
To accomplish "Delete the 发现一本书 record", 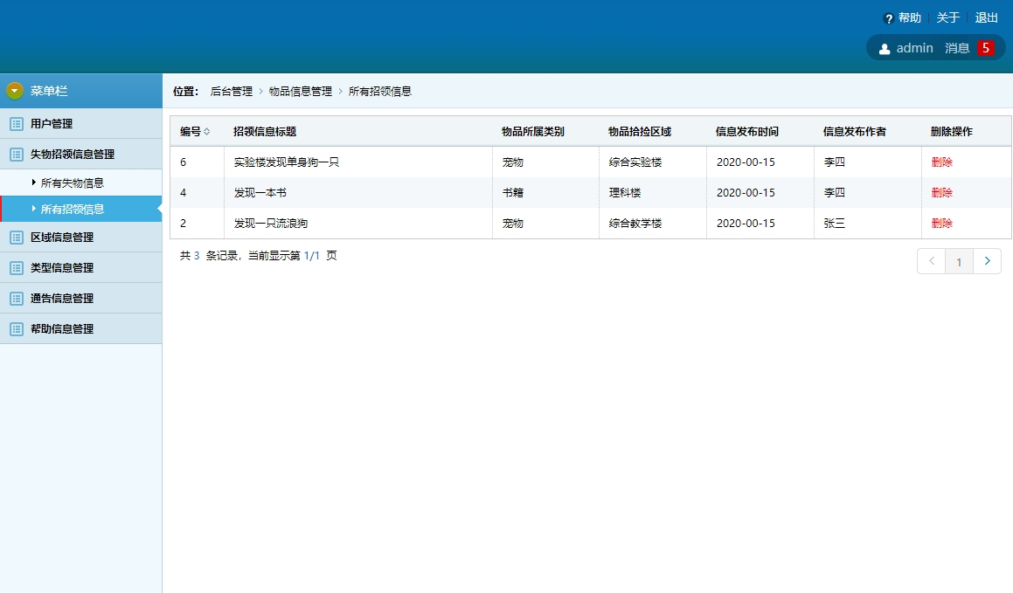I will coord(941,192).
